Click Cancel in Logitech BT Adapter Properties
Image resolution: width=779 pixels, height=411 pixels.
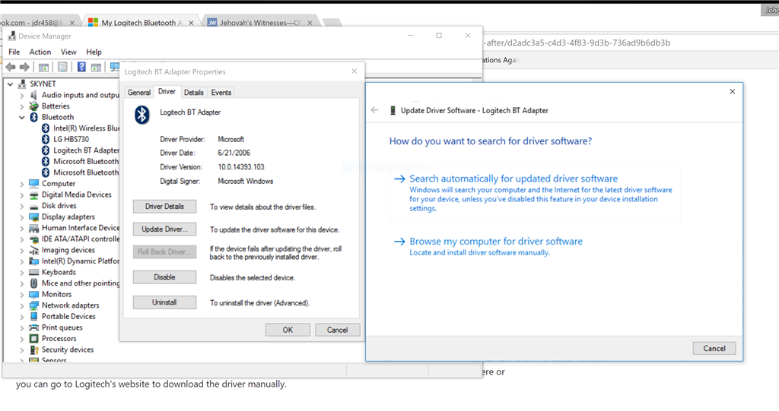337,330
